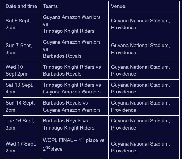Click the 'Teams' column header
Image resolution: width=182 pixels, height=159 pixels.
click(x=74, y=6)
